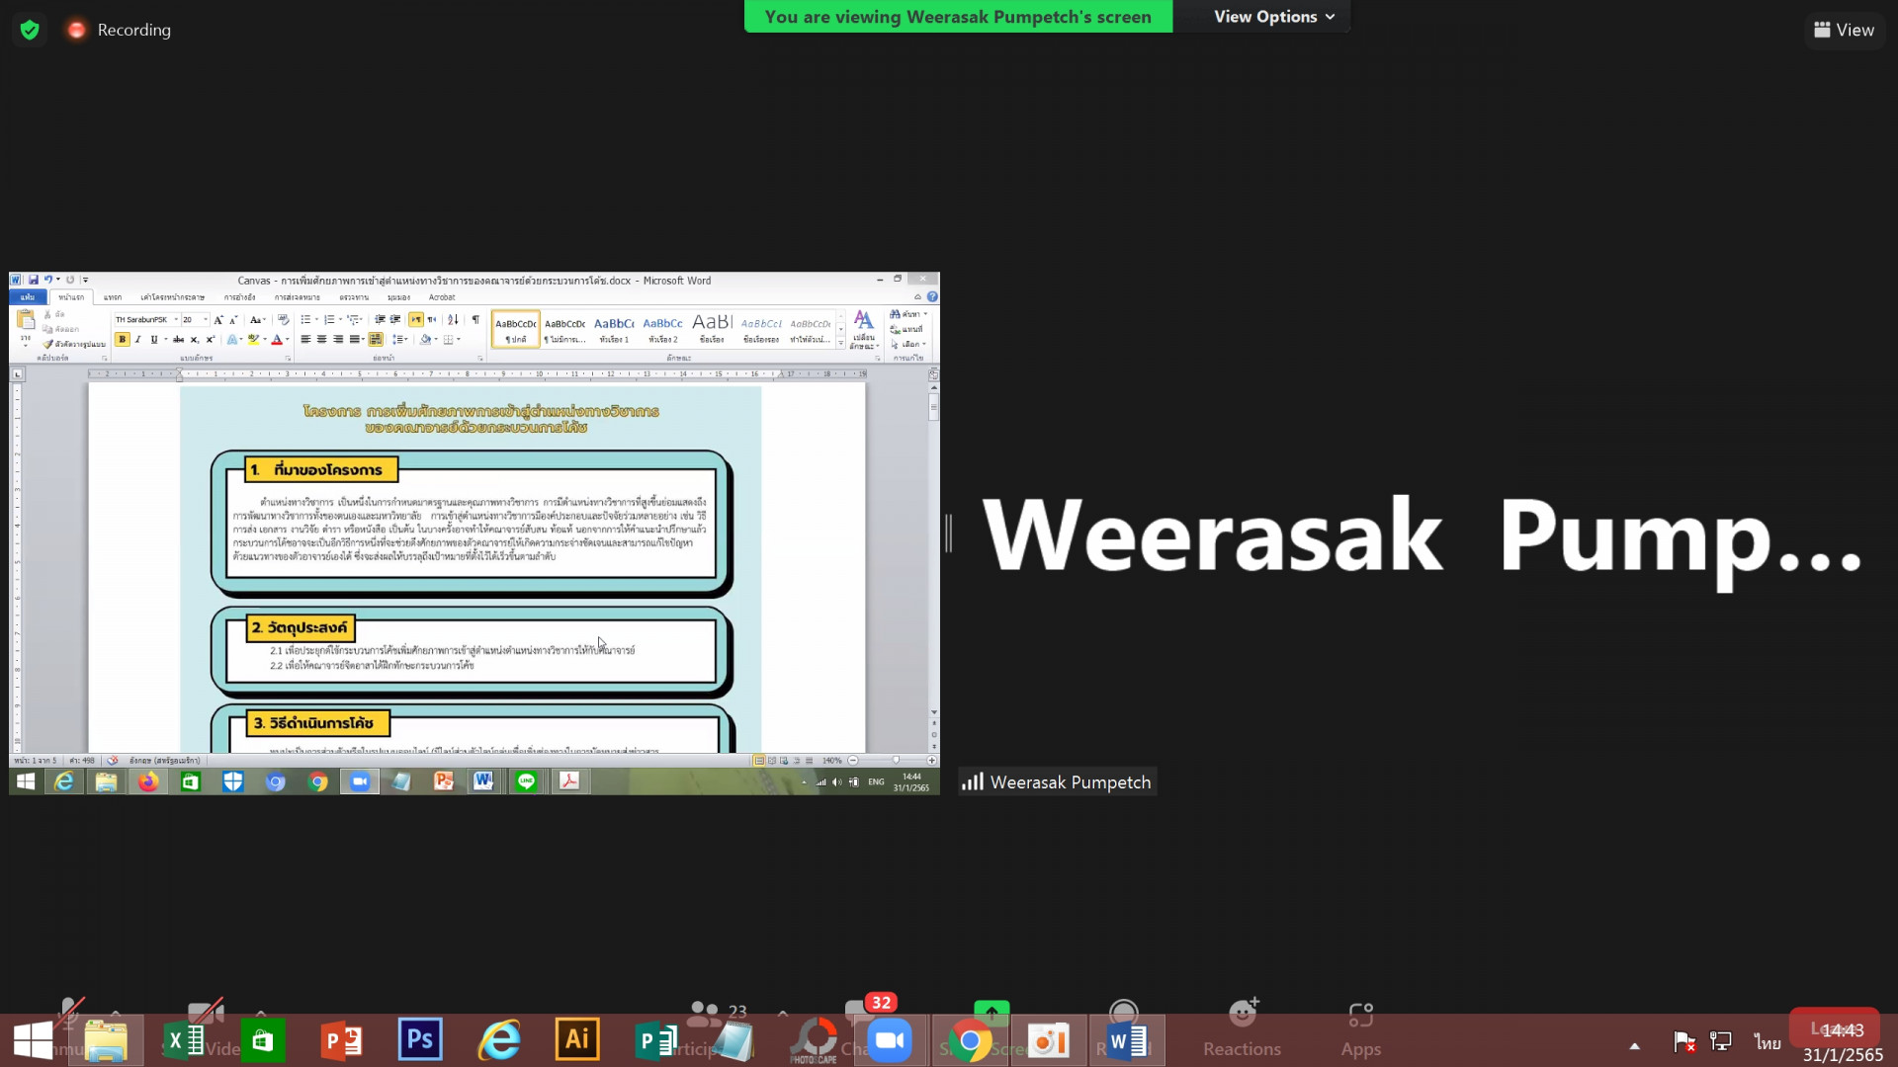Click the Save icon in Word's quick access toolbar
Image resolution: width=1898 pixels, height=1067 pixels.
(x=34, y=280)
